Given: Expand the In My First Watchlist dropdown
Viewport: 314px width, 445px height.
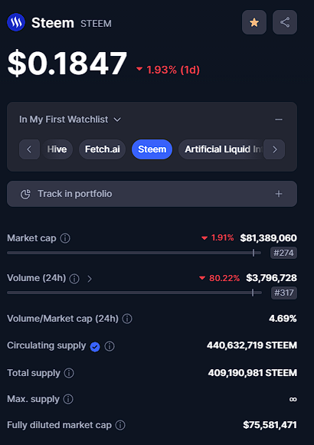Looking at the screenshot, I should pyautogui.click(x=70, y=119).
